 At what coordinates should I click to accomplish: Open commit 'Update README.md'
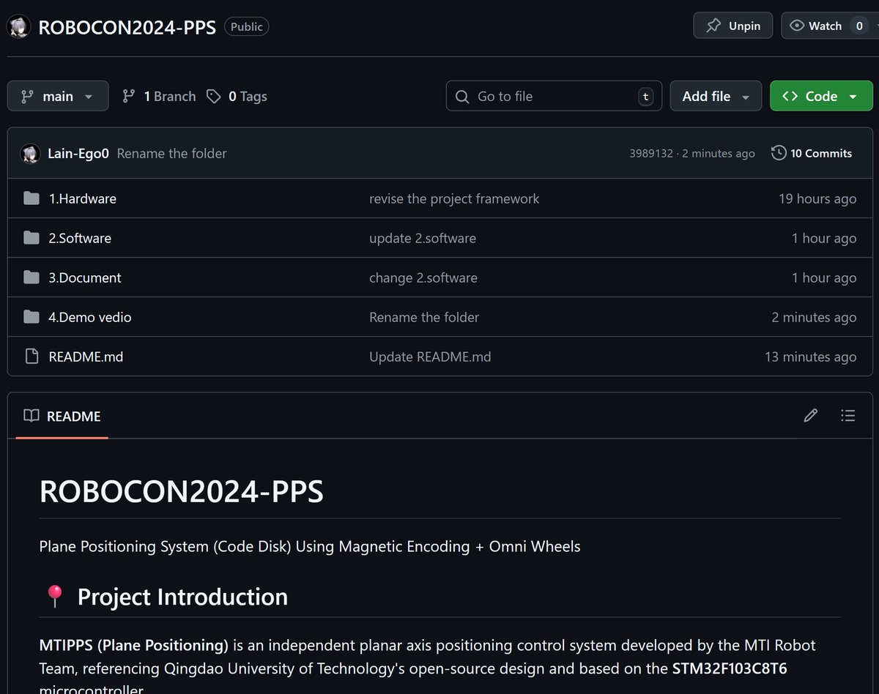[430, 357]
